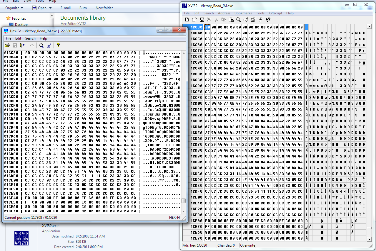
Task: Click the Hex-Ed vertical scrollbar thumb
Action: pos(184,201)
